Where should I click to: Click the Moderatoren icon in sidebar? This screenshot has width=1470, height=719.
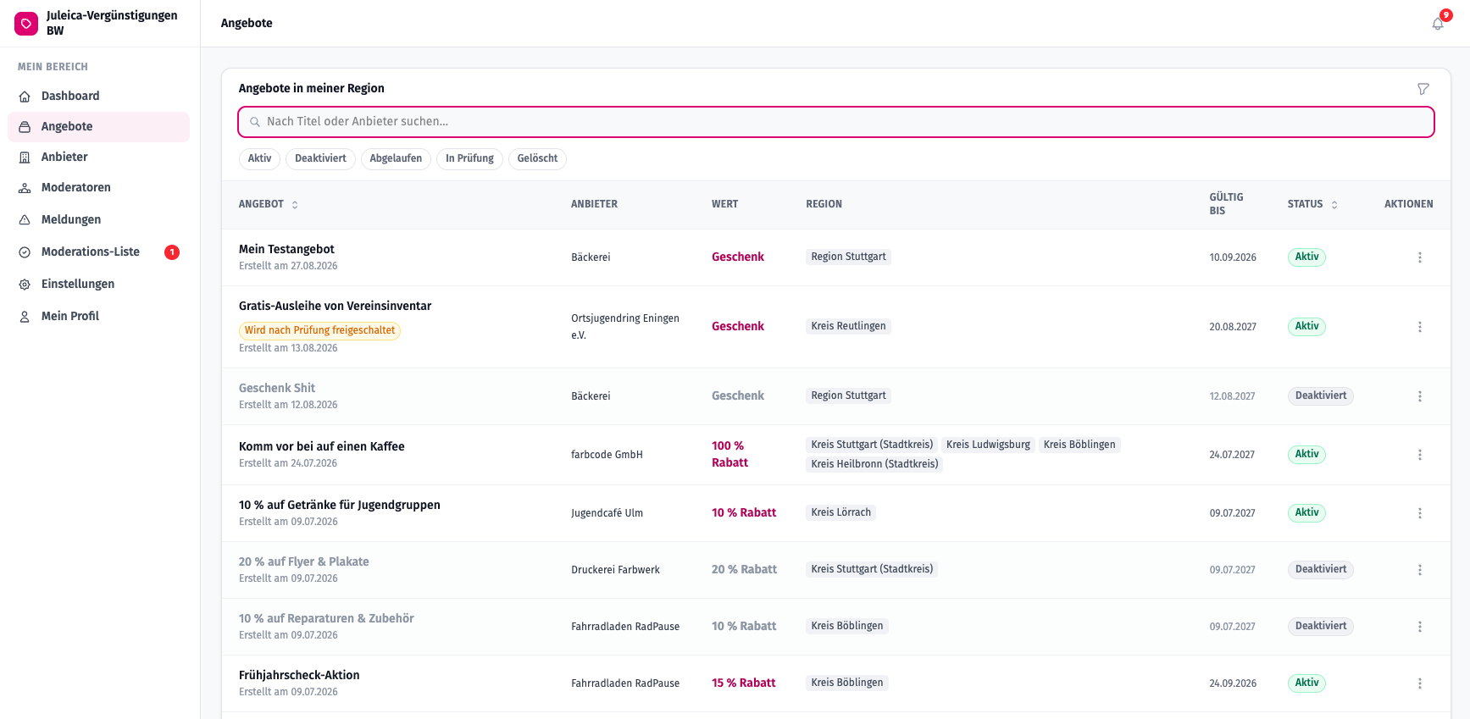point(25,188)
